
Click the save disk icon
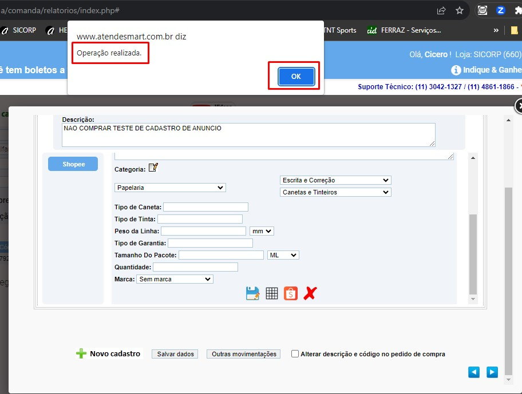[x=252, y=293]
